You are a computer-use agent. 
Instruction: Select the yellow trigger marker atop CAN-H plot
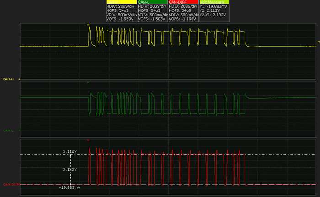(x=88, y=25)
